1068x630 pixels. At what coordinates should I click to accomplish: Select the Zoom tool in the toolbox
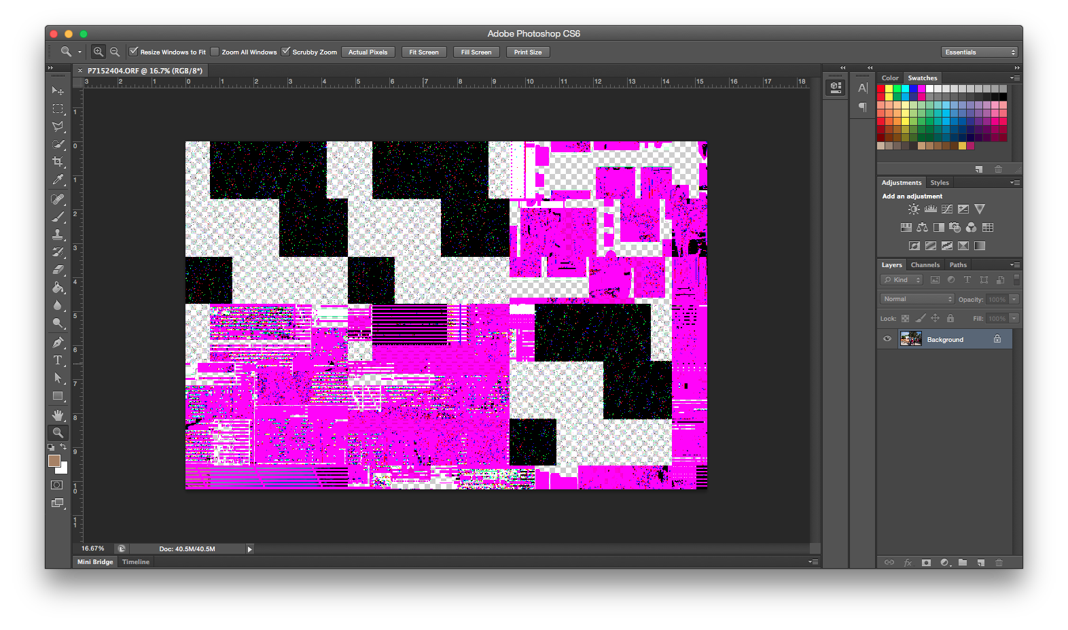58,433
